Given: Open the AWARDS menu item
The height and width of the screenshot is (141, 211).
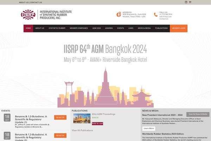Looking at the screenshot, I should point(109,28).
